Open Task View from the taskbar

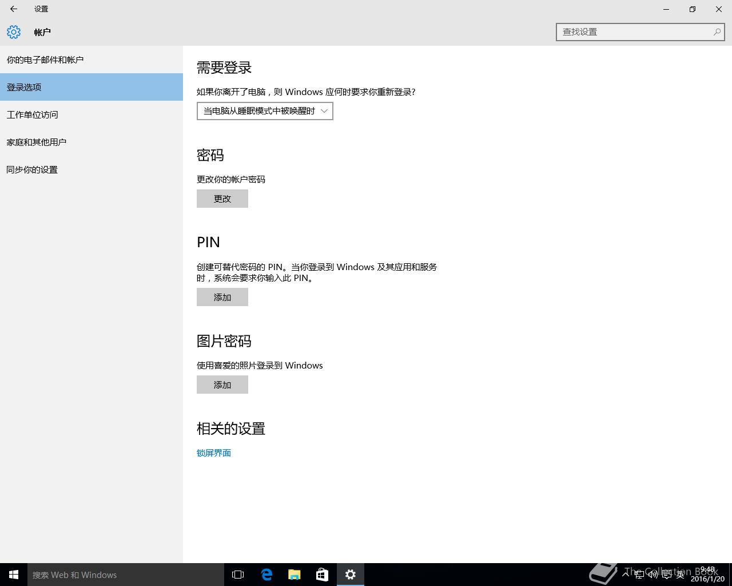click(x=238, y=575)
